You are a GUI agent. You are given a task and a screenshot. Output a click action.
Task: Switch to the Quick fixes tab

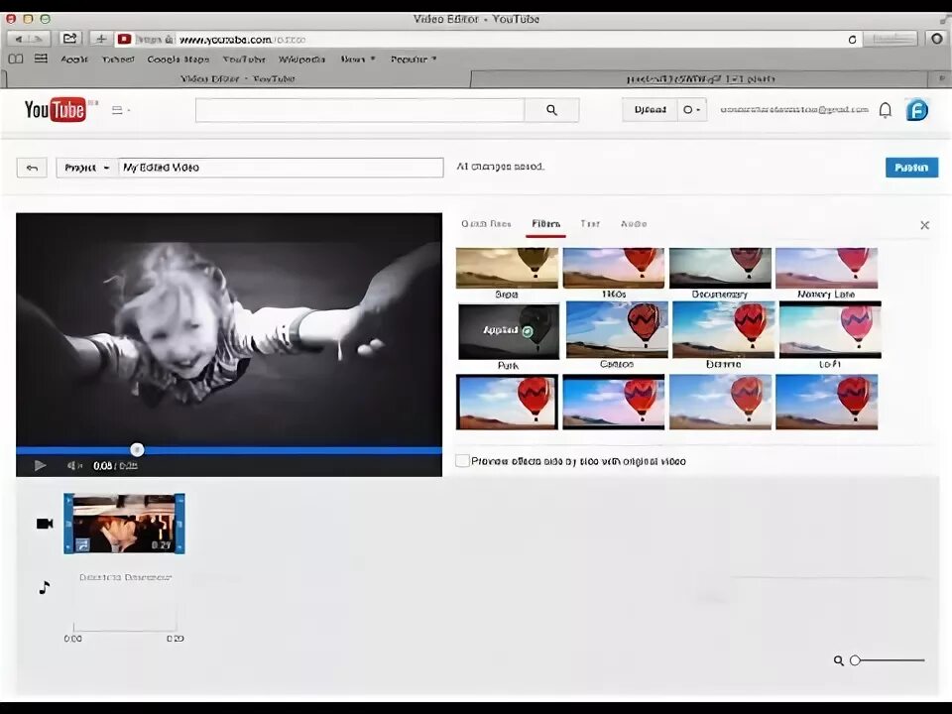(x=486, y=224)
